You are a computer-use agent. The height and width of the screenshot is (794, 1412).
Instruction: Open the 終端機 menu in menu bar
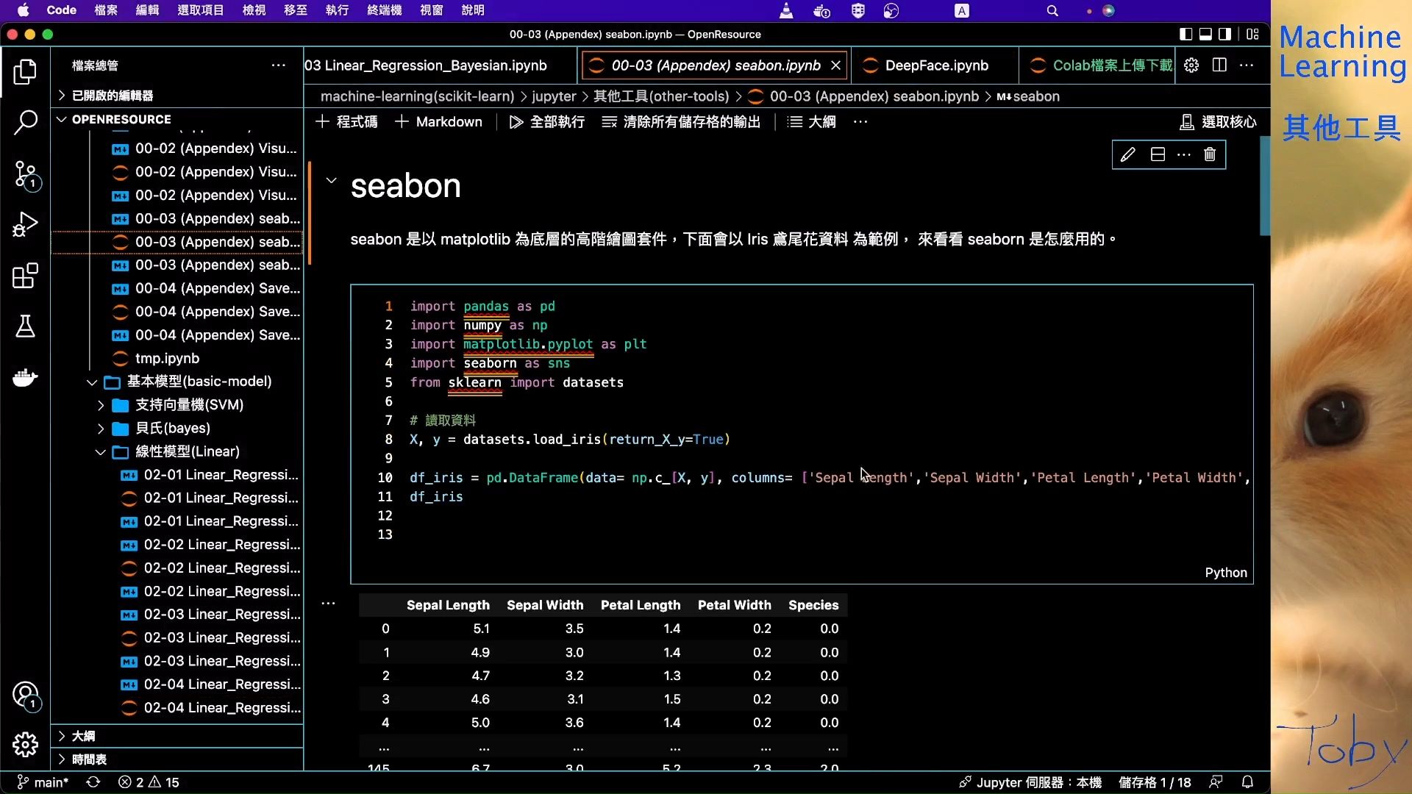(384, 10)
